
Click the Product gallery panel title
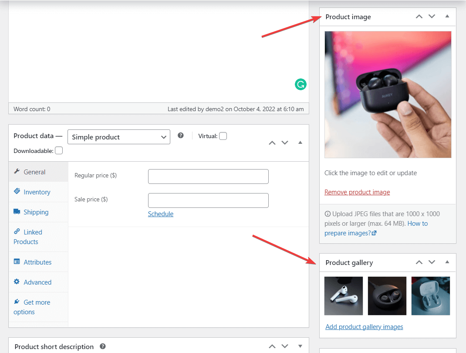[x=349, y=263]
